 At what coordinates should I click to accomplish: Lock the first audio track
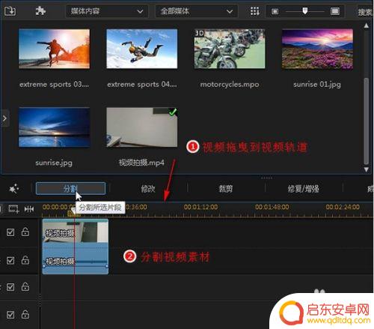pyautogui.click(x=25, y=260)
